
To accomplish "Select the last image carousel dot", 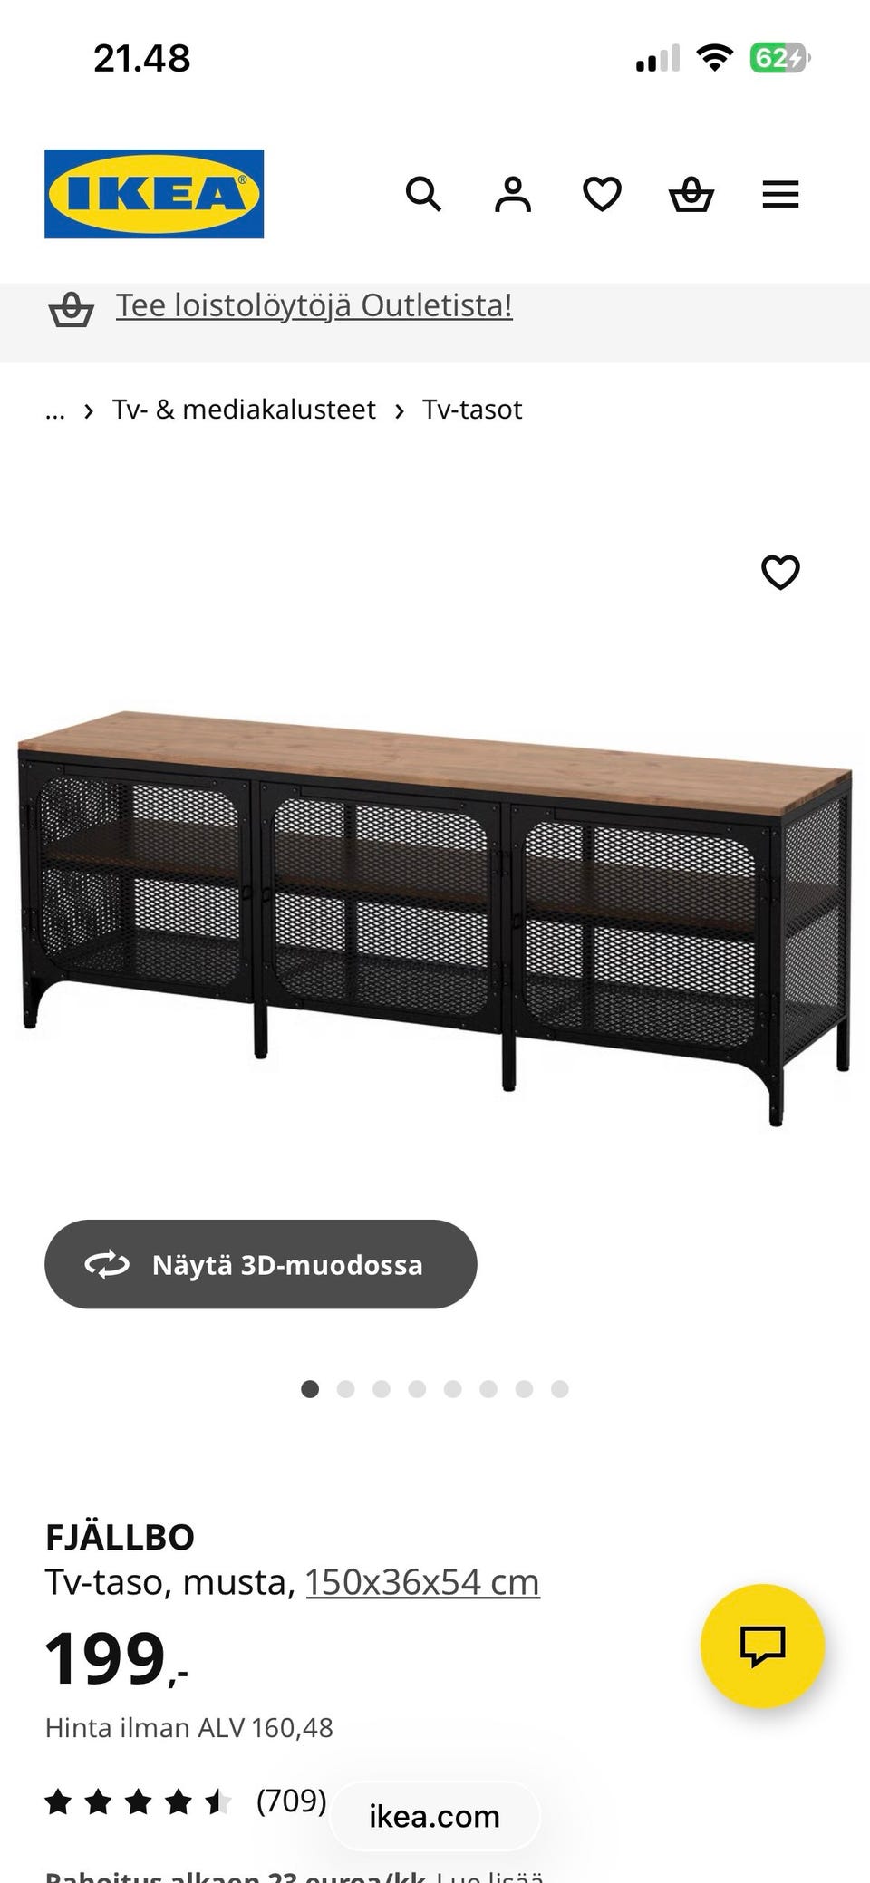I will click(560, 1389).
